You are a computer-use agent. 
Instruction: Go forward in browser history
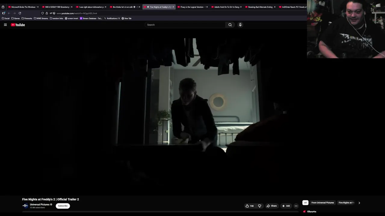(14, 13)
